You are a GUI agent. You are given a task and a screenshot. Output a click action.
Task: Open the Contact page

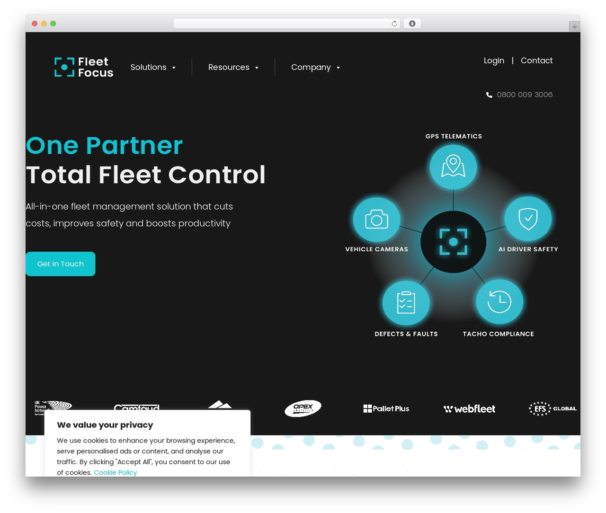coord(537,61)
